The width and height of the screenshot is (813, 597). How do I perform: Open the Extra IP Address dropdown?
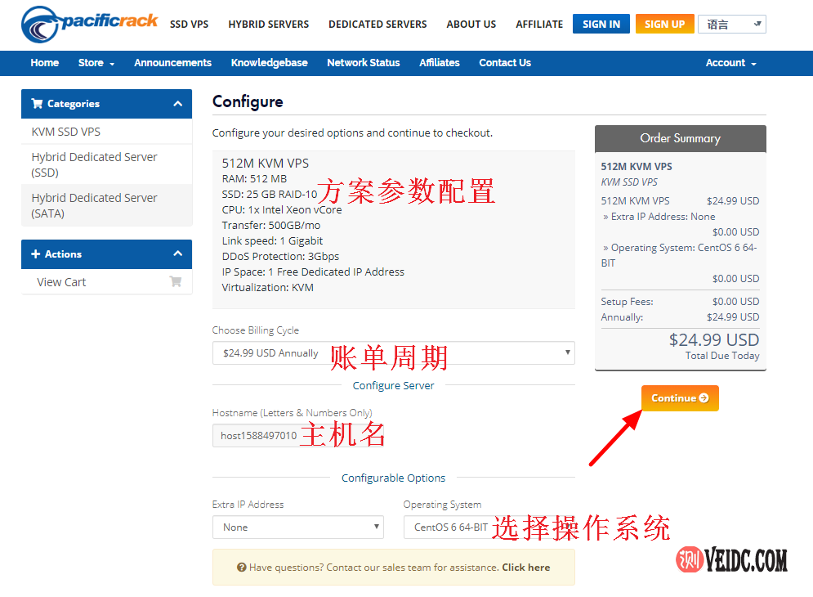(x=298, y=527)
